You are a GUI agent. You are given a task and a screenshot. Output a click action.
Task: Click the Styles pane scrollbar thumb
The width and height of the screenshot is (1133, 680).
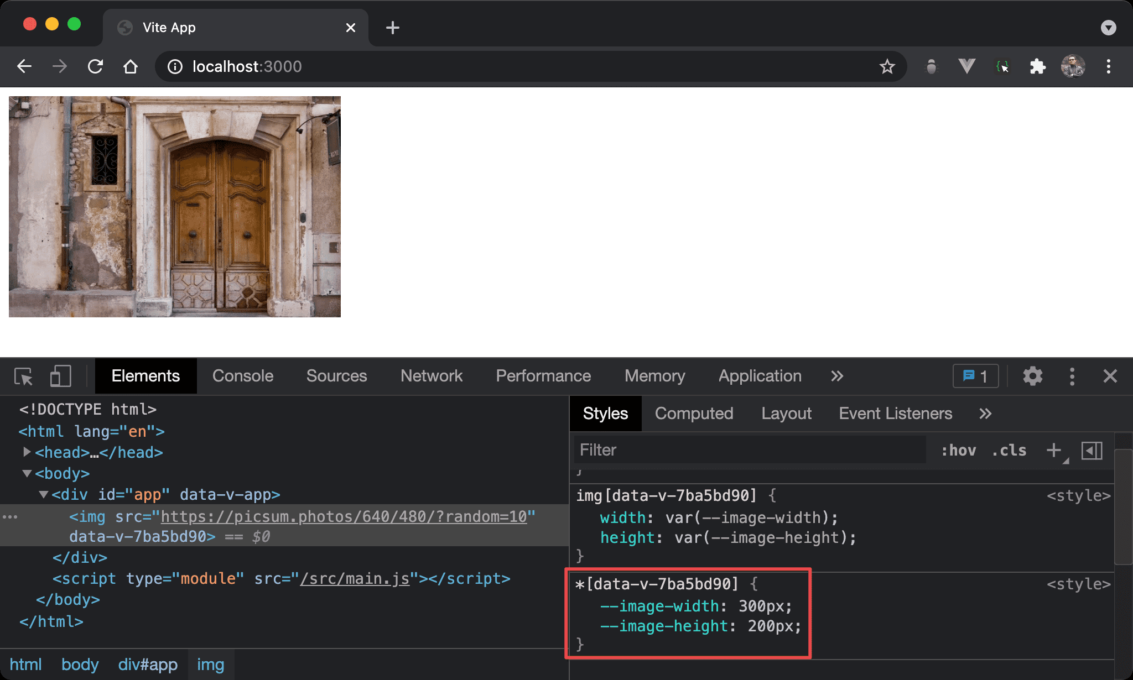(1123, 507)
